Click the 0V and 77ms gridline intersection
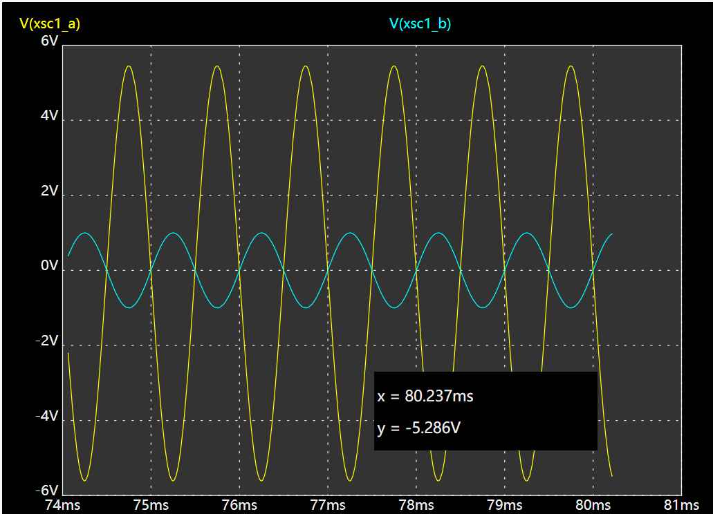The image size is (713, 514). [x=328, y=271]
